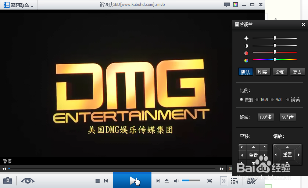Screen dimensions: 308x188
Task: Skip to the next file
Action: tap(158, 181)
